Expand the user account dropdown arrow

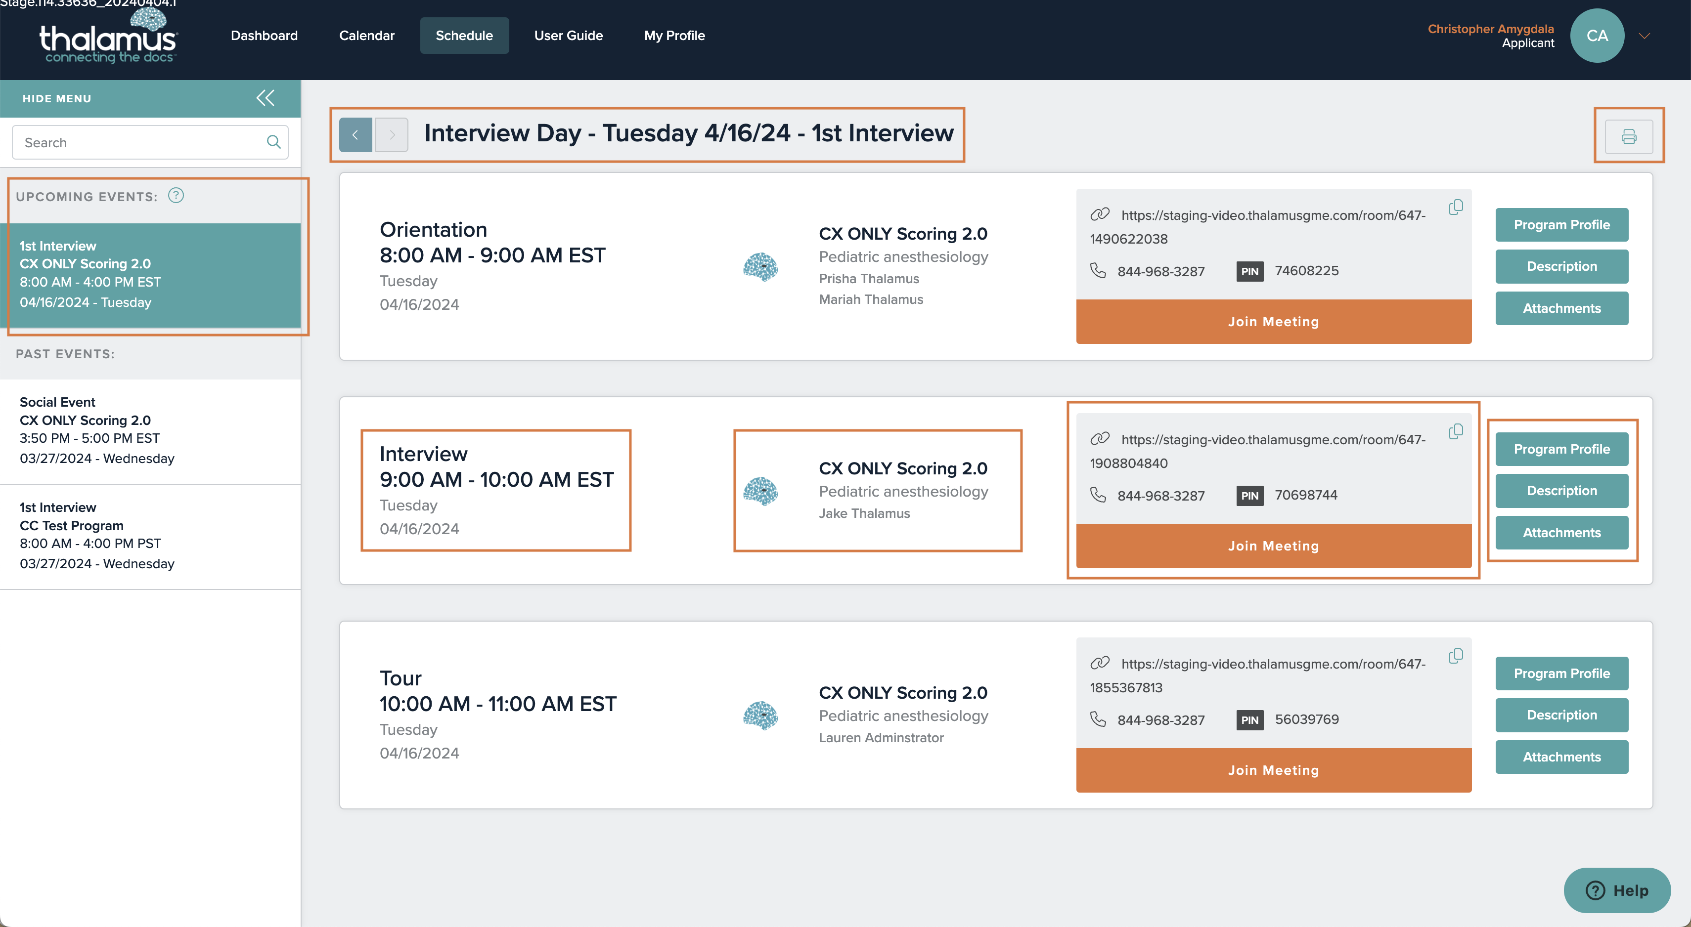(x=1644, y=36)
